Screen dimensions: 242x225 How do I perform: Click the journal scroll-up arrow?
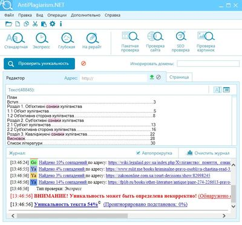[x=234, y=165]
